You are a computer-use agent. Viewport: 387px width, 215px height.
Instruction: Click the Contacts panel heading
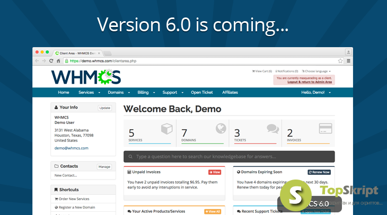[69, 166]
